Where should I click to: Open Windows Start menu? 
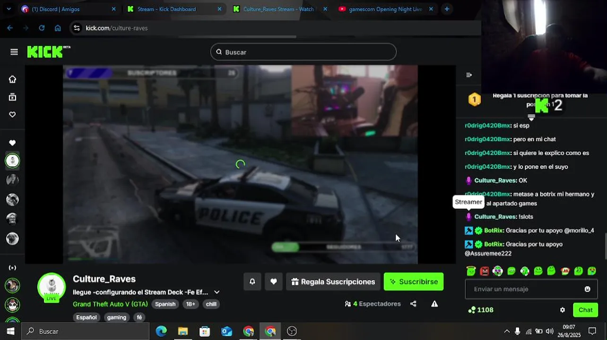click(x=10, y=331)
